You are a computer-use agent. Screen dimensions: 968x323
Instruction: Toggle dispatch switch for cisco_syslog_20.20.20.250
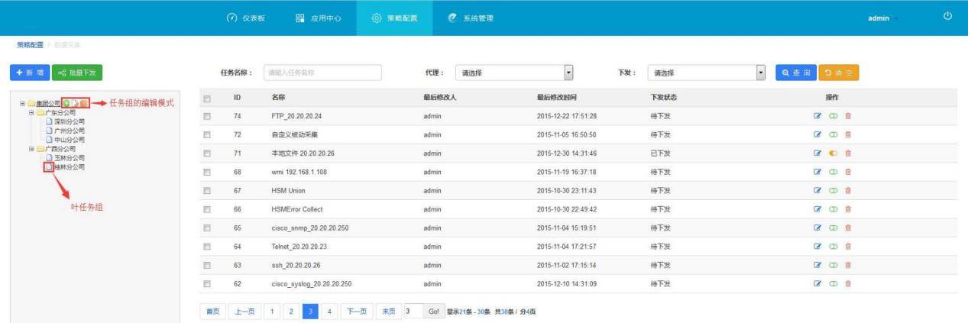[832, 284]
